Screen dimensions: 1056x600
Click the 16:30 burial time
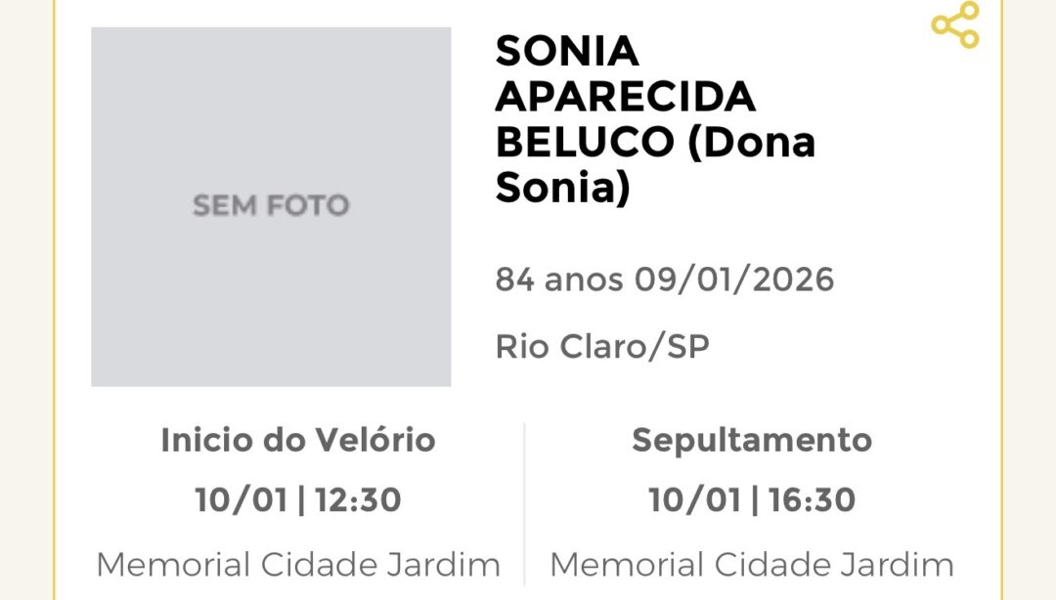pyautogui.click(x=812, y=501)
